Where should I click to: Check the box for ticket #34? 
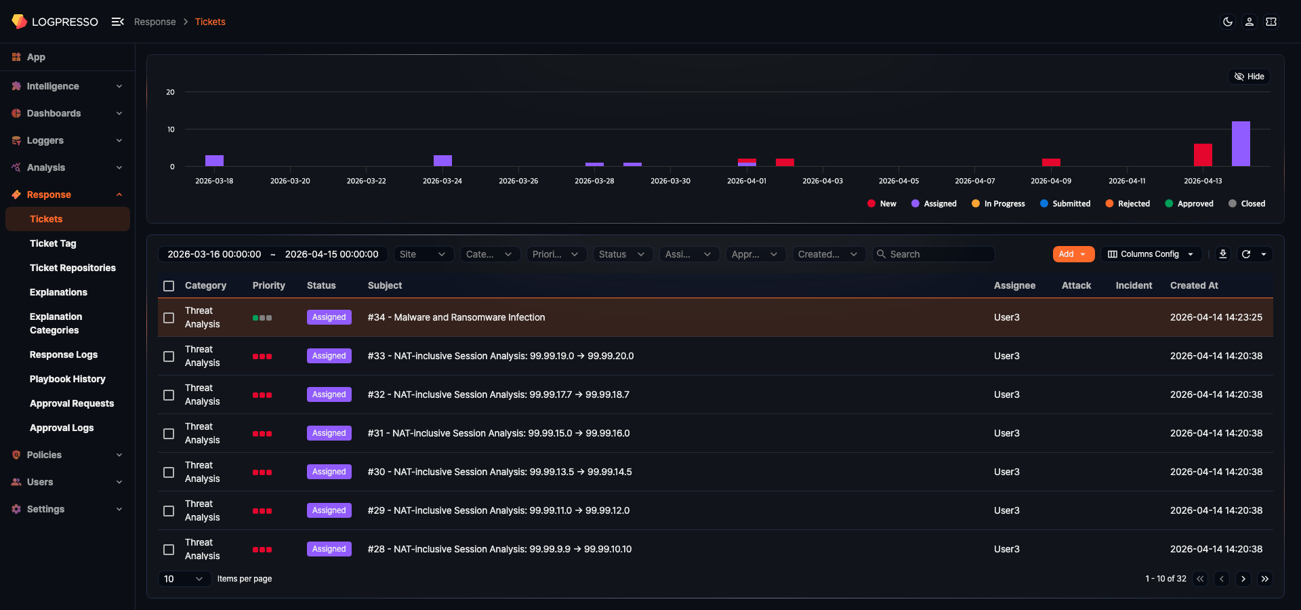169,318
